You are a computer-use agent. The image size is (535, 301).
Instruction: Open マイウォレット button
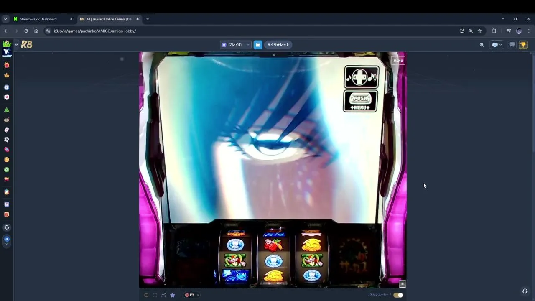[278, 45]
